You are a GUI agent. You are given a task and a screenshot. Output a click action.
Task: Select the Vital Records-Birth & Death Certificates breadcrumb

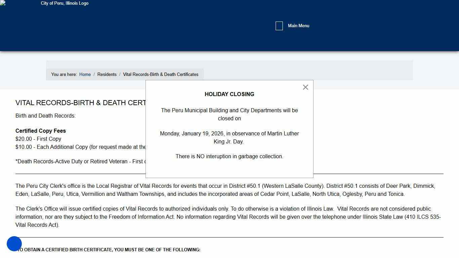(x=161, y=74)
